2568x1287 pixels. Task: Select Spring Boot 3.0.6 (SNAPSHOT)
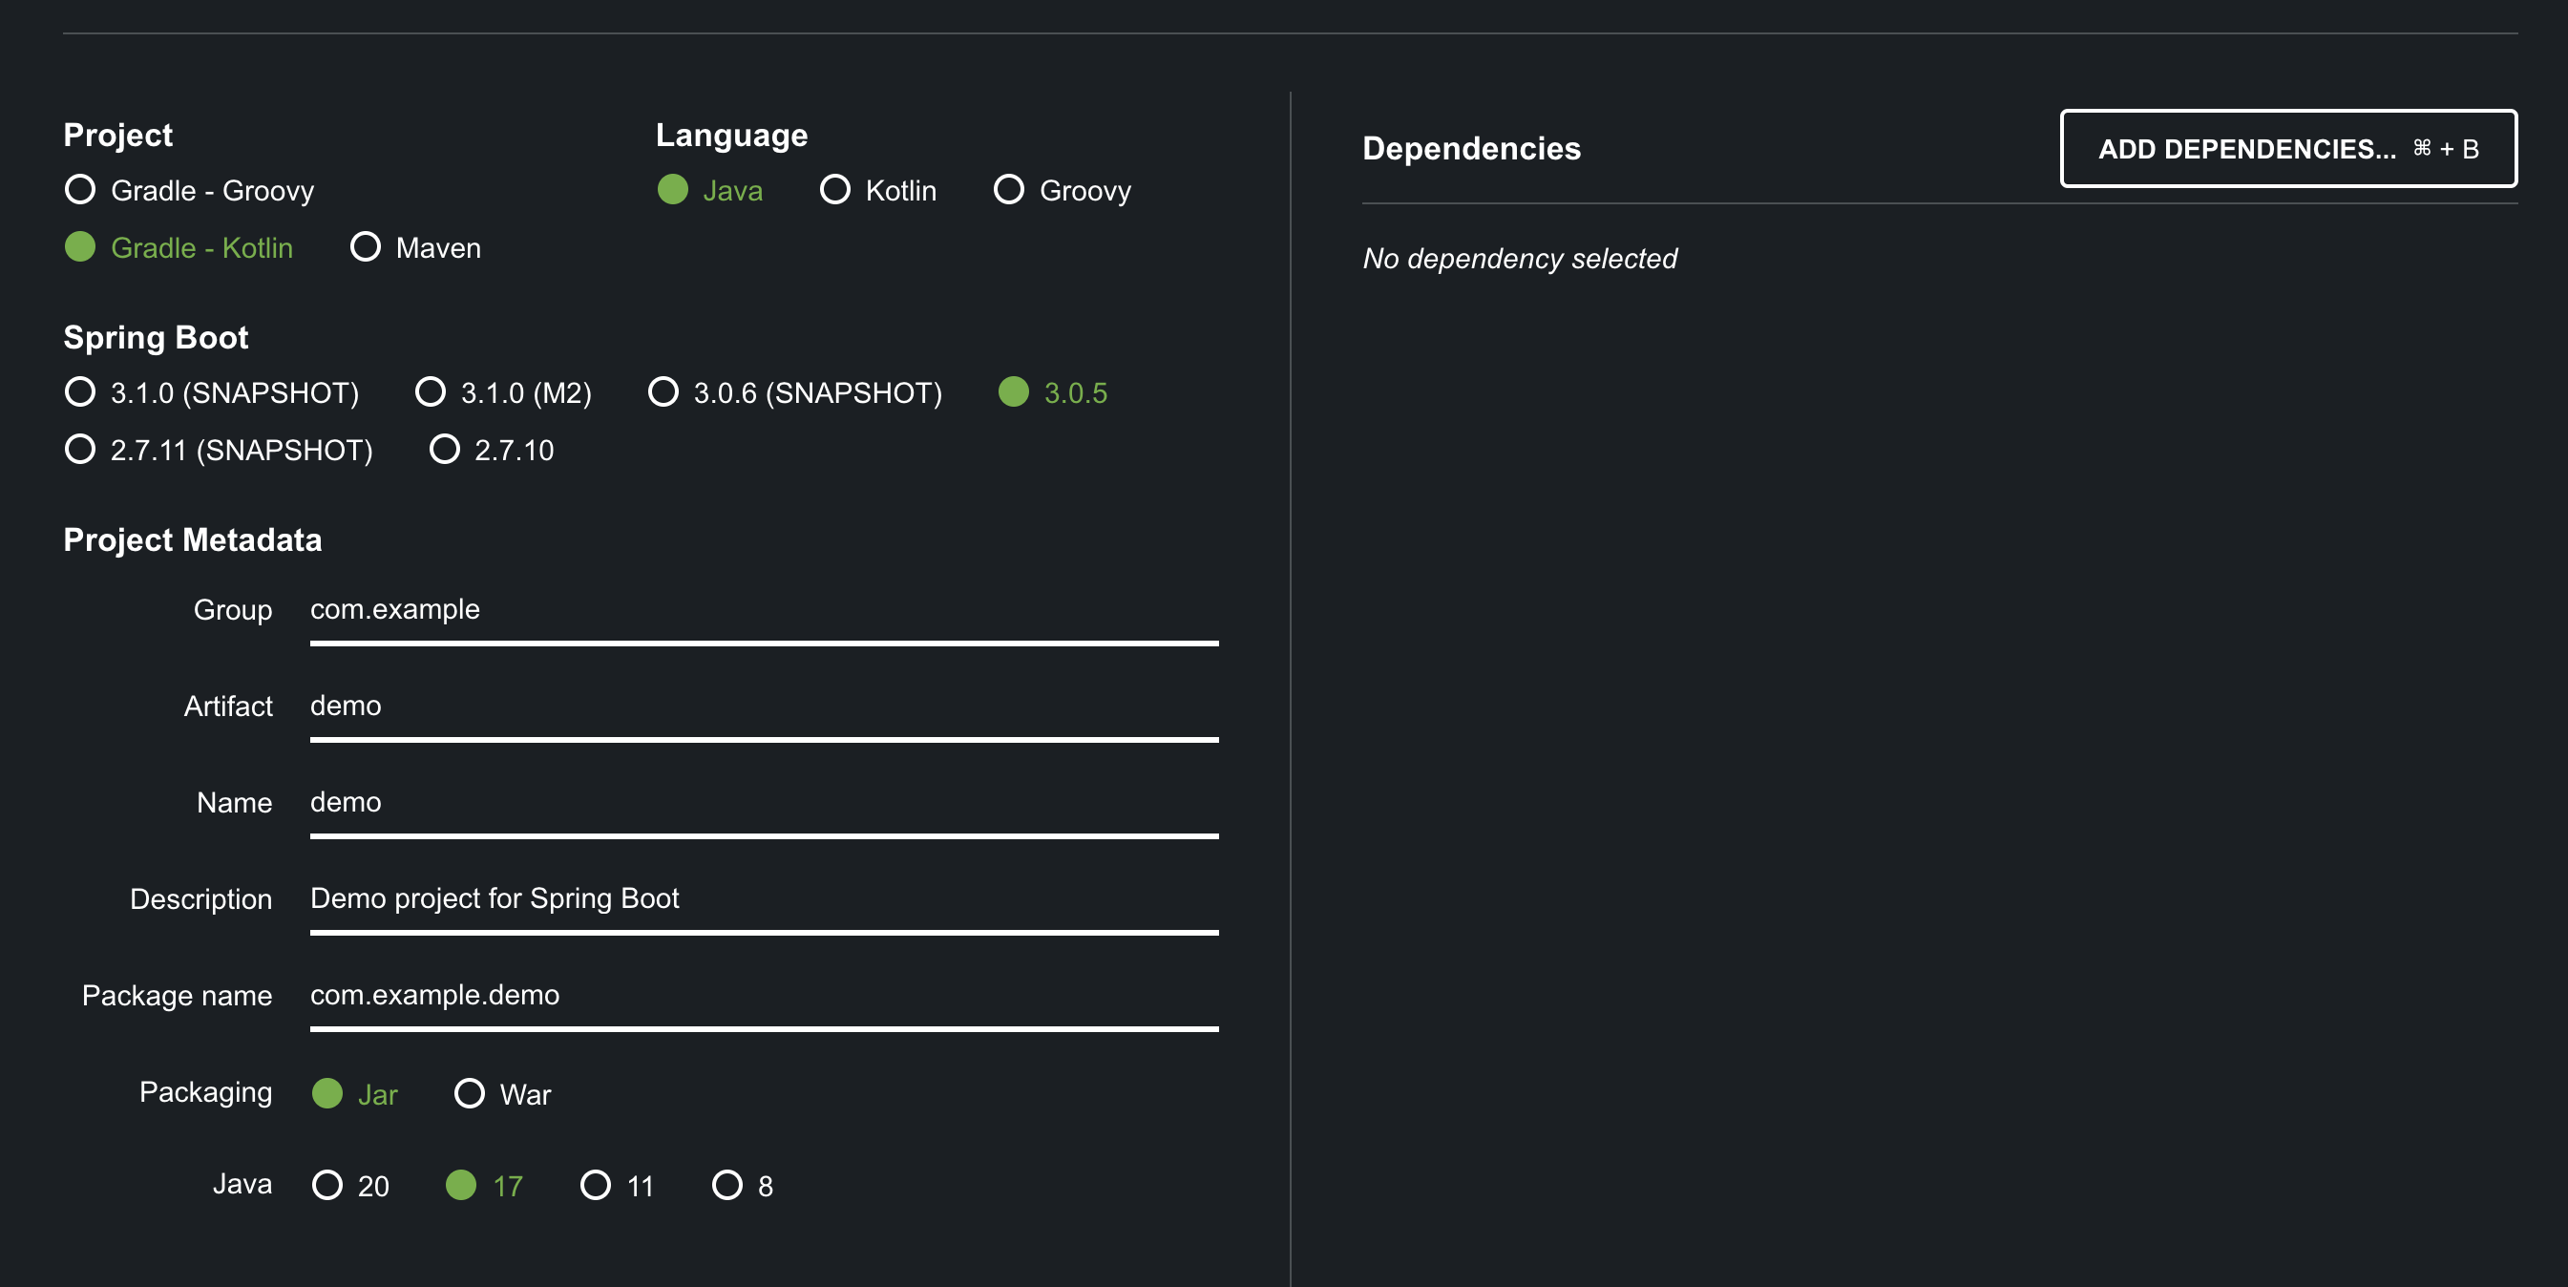point(663,391)
